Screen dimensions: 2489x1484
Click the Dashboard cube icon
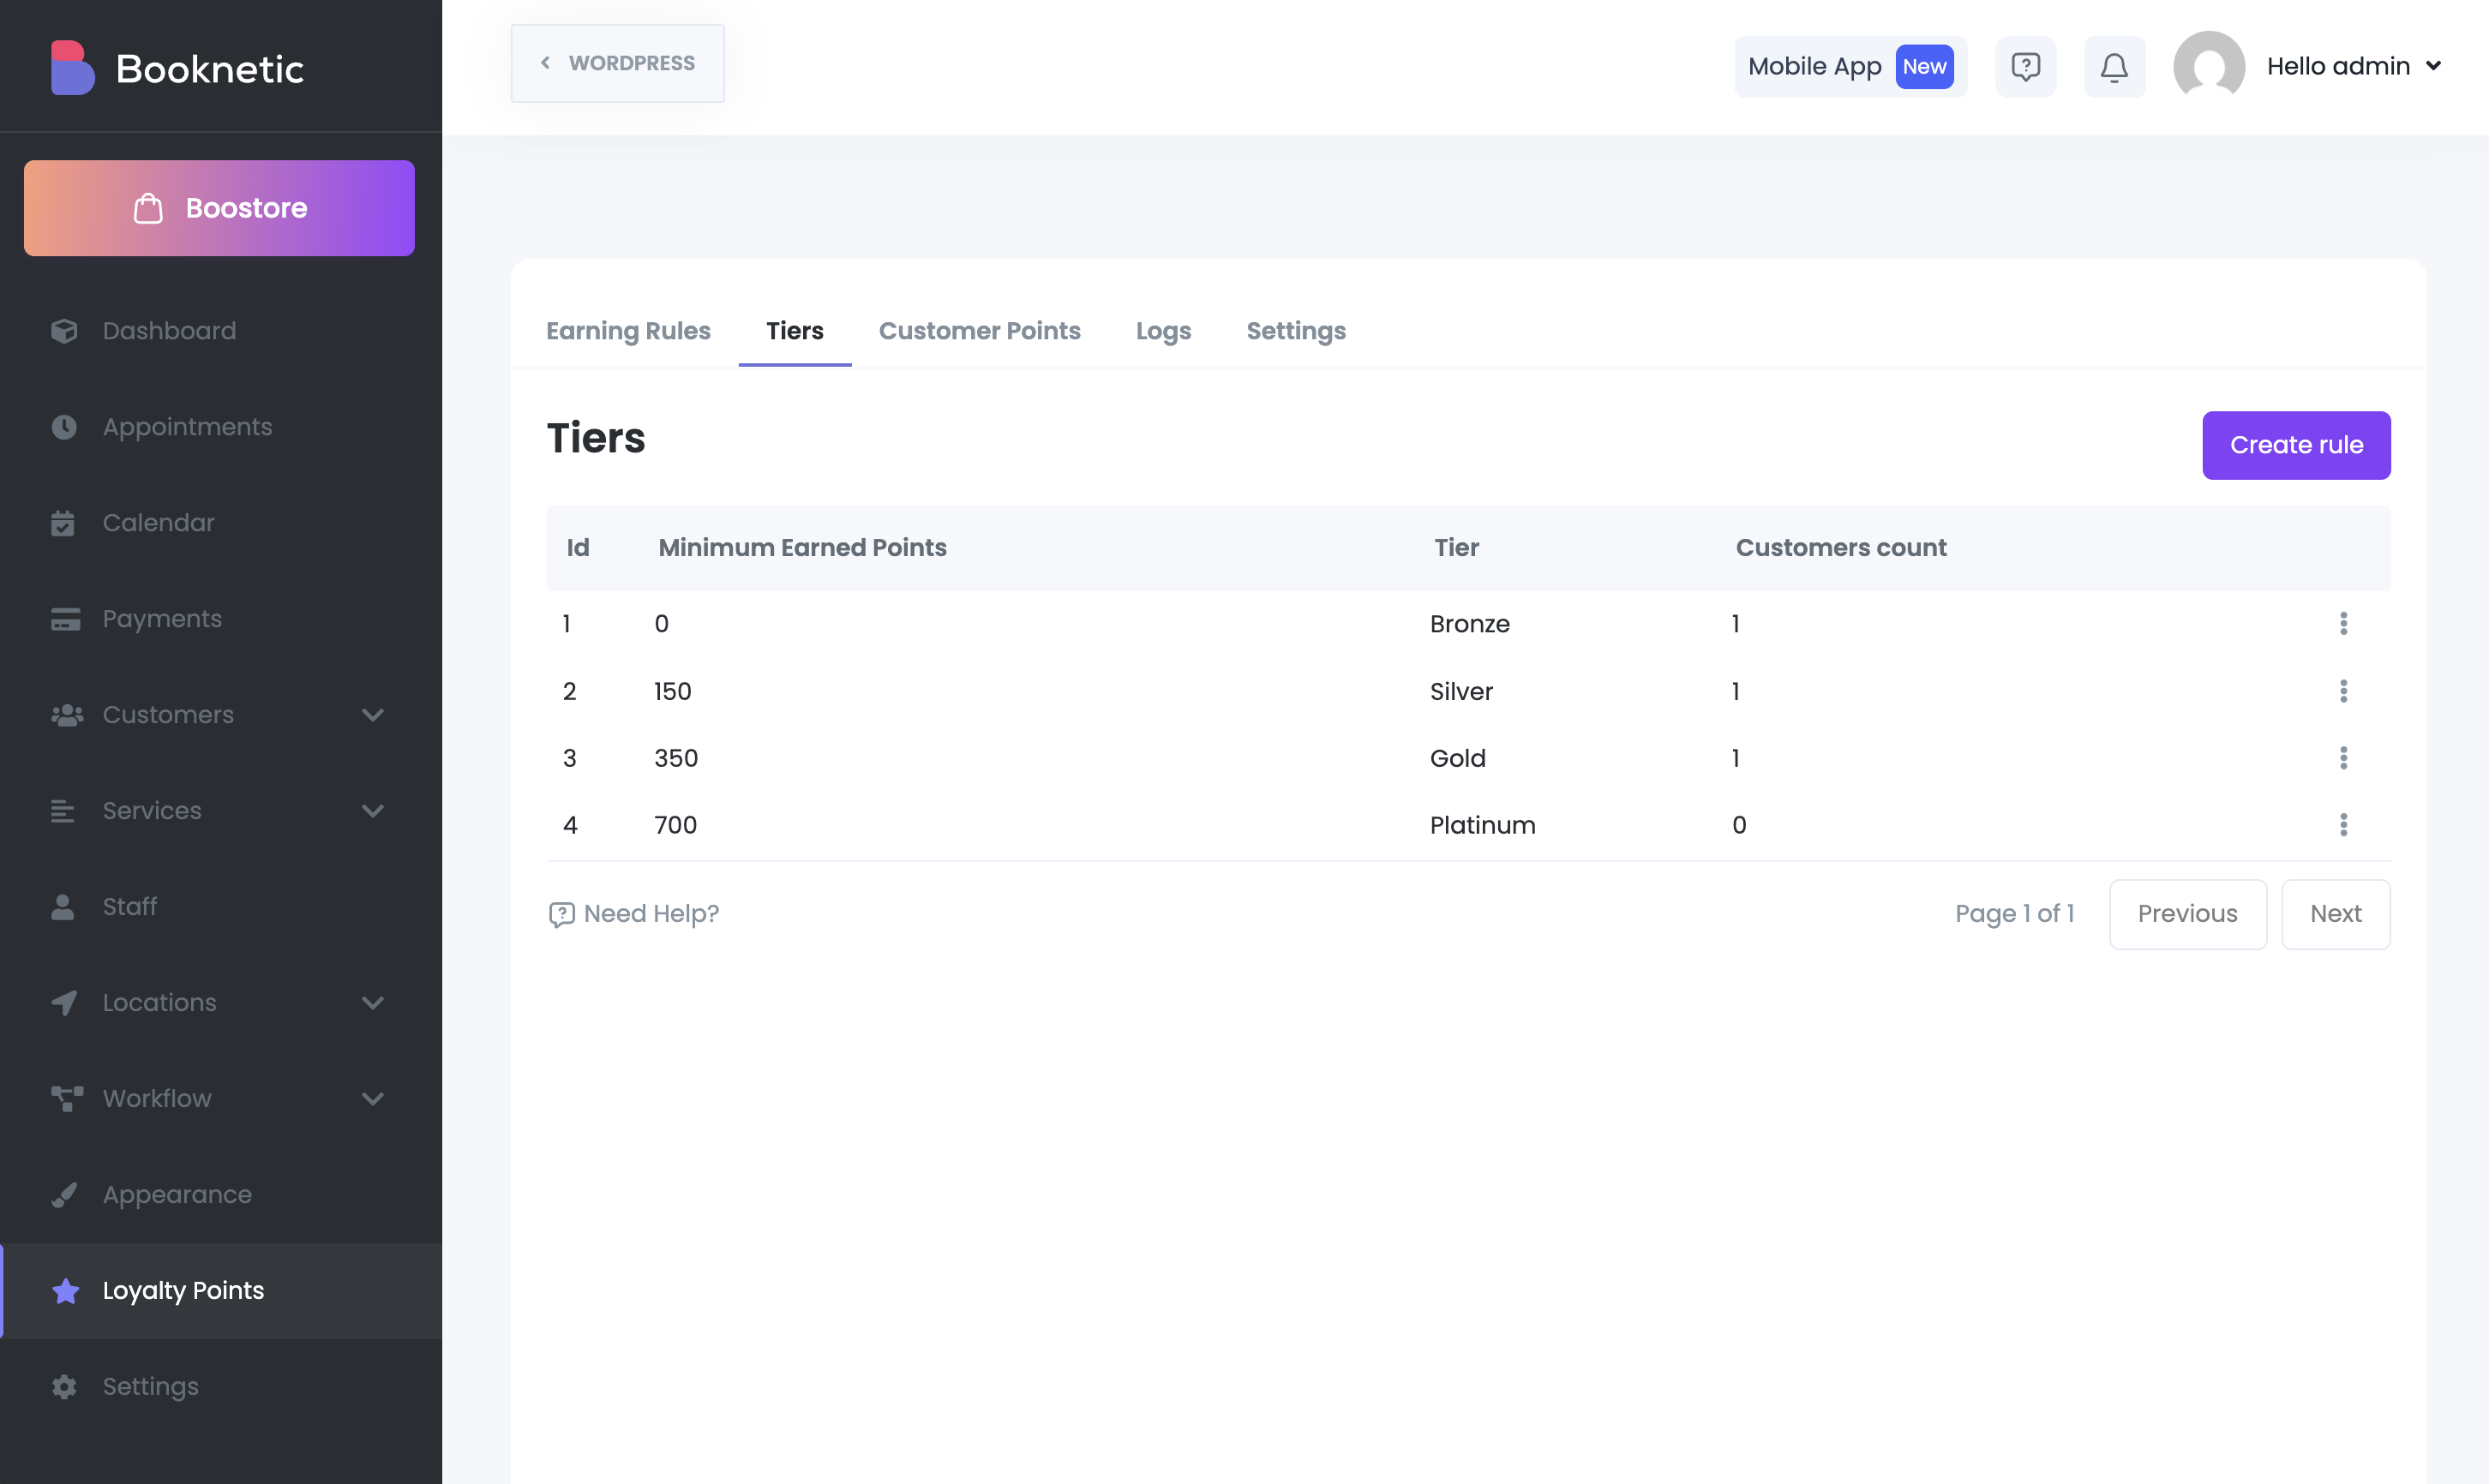(64, 331)
